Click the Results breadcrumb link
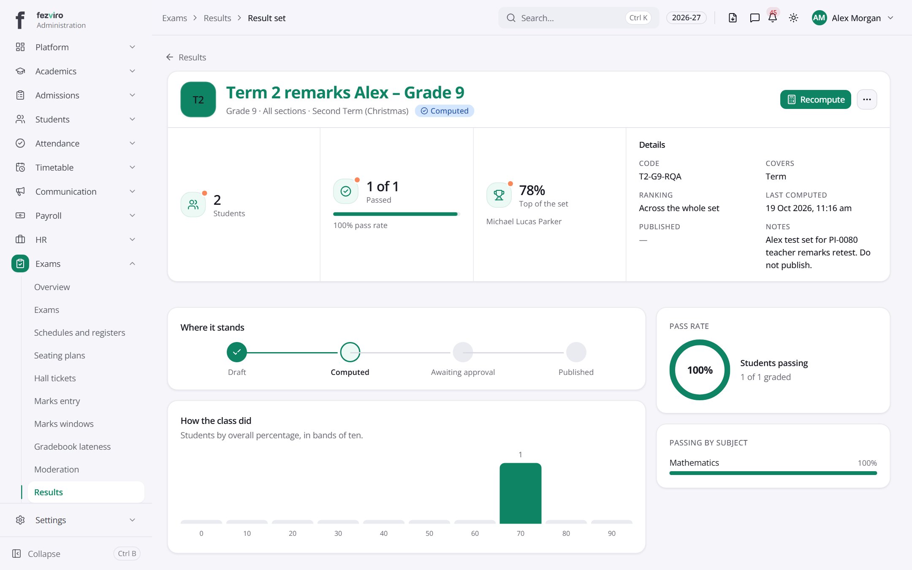The height and width of the screenshot is (570, 912). coord(217,18)
